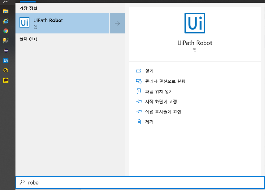This screenshot has width=265, height=190.
Task: Click the trash can icon beside 제거
Action: coord(138,121)
